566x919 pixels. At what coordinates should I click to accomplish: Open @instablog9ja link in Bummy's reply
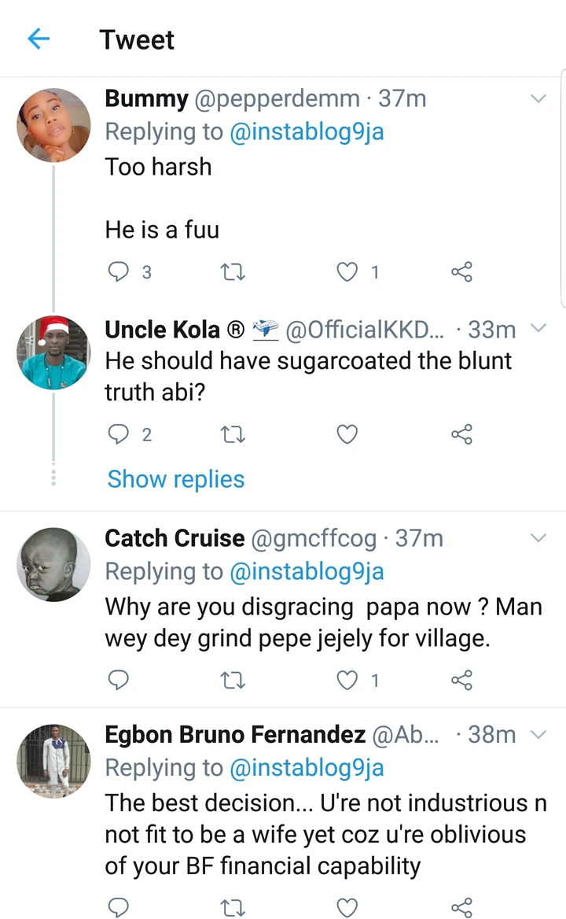[x=307, y=132]
